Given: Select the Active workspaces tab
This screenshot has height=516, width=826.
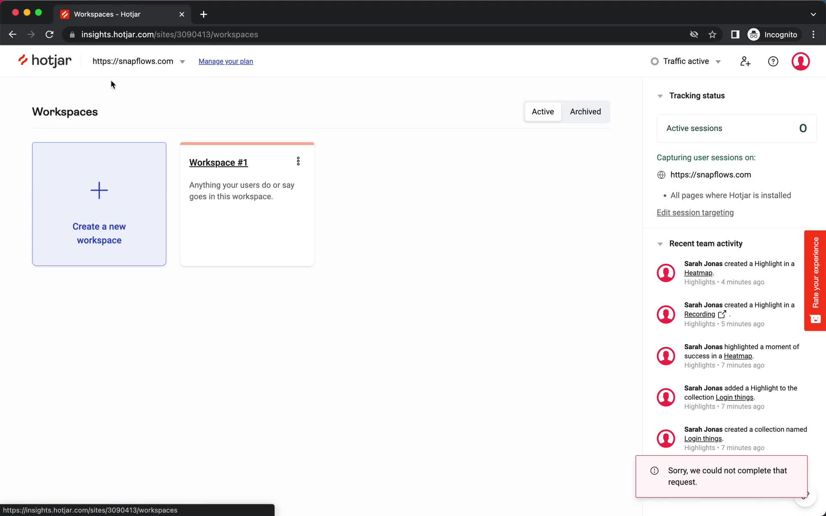Looking at the screenshot, I should 542,111.
